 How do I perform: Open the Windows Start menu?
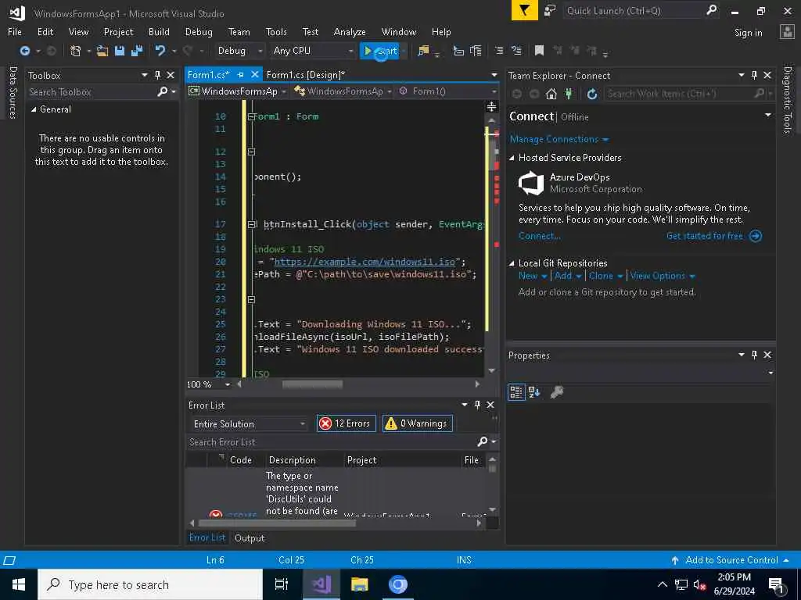point(19,584)
